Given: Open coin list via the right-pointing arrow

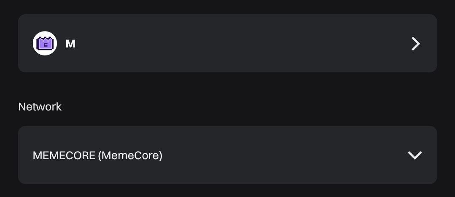Looking at the screenshot, I should 415,44.
